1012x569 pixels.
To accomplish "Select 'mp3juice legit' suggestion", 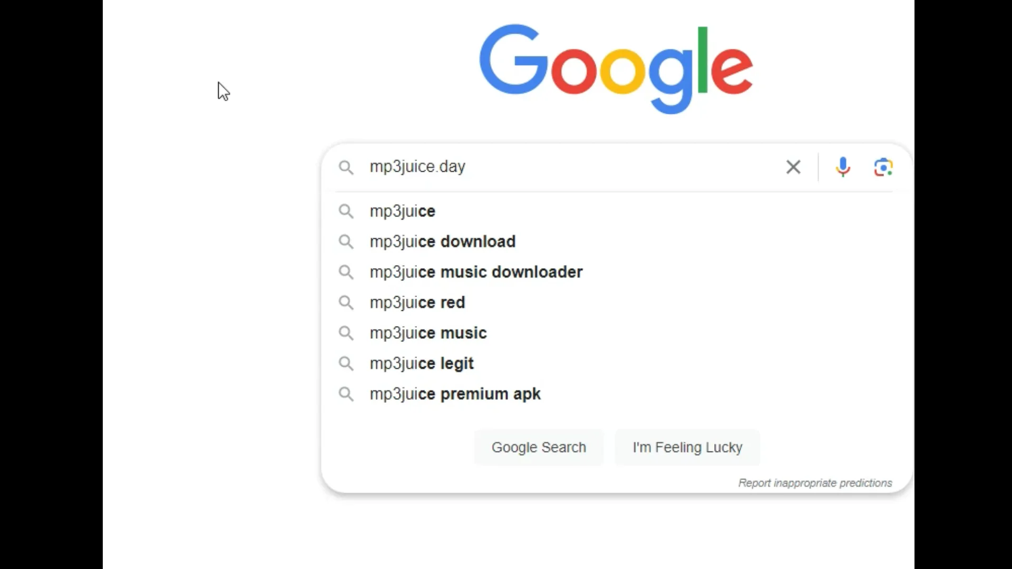I will (x=422, y=364).
